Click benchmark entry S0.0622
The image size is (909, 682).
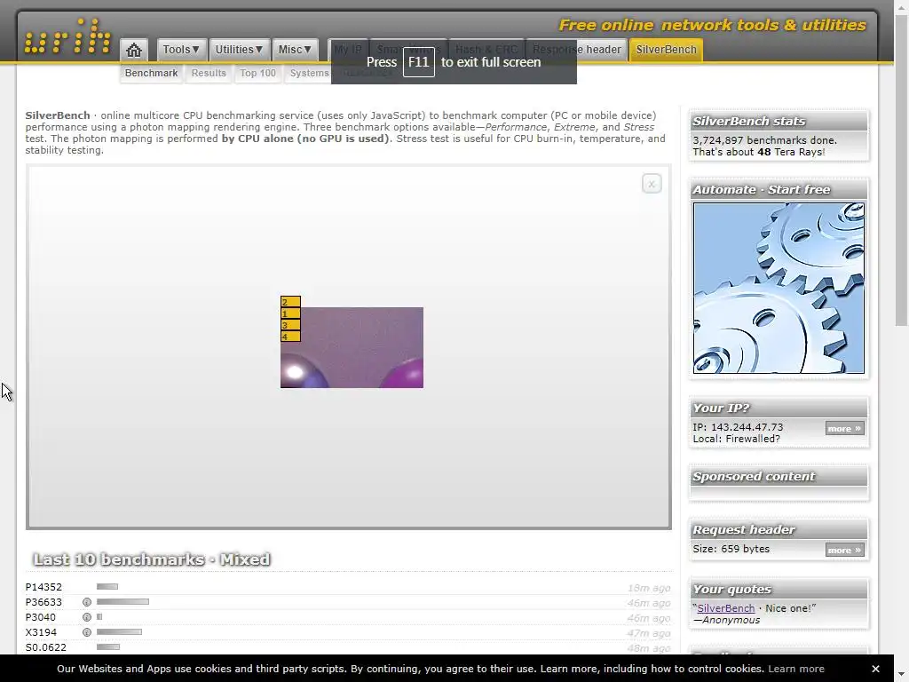tap(46, 647)
